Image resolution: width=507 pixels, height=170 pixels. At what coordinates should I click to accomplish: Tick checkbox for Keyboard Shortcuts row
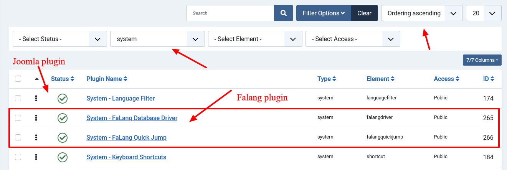pyautogui.click(x=18, y=157)
